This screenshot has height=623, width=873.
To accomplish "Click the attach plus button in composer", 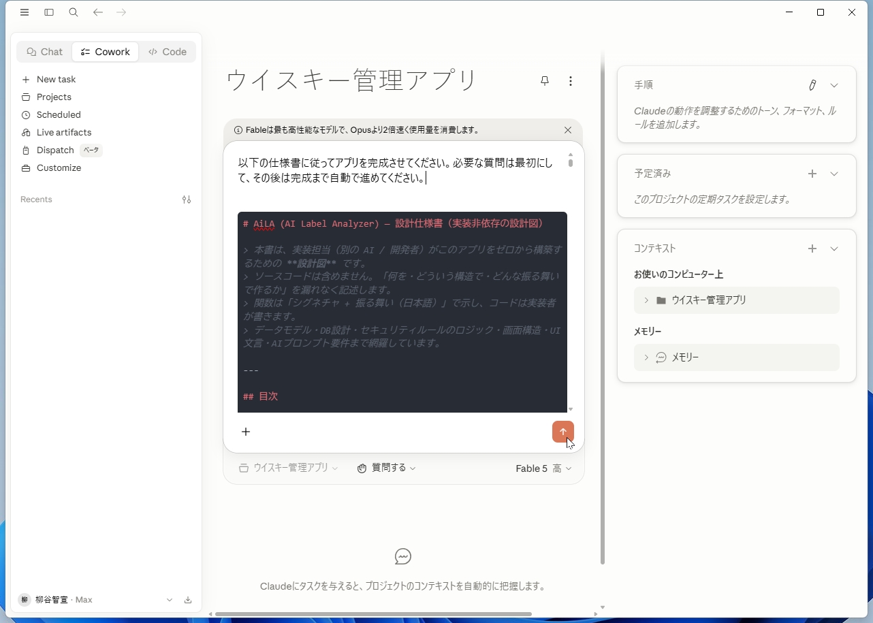I will coord(246,432).
